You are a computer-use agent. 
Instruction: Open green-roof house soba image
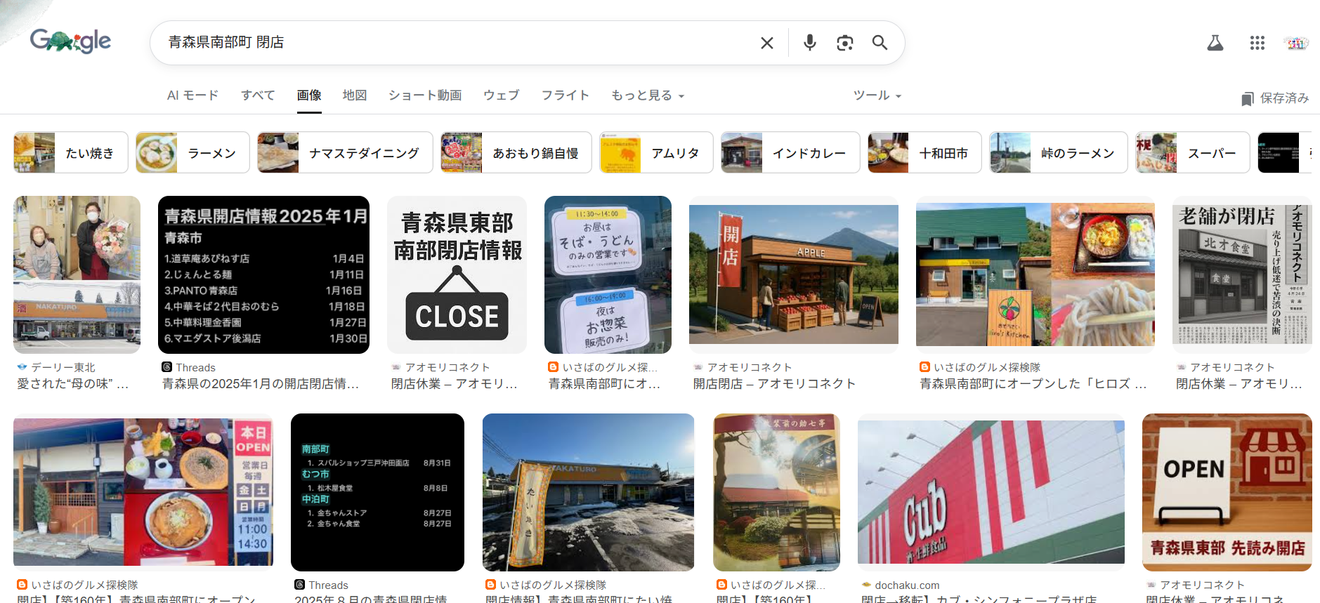[x=1035, y=274]
